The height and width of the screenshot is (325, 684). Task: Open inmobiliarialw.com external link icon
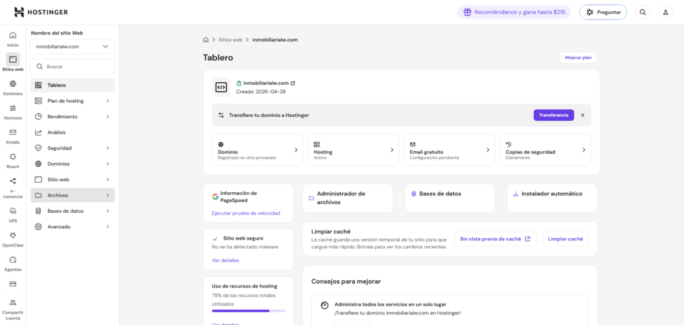[x=293, y=83]
